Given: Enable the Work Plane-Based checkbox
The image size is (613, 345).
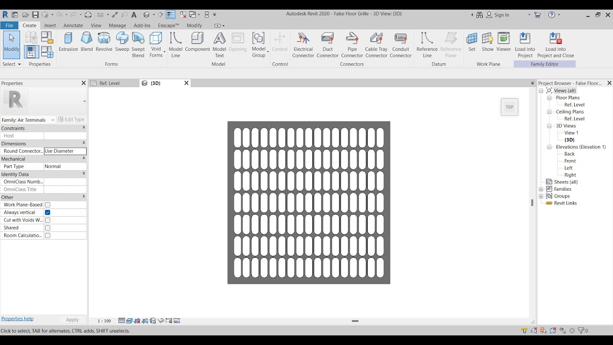Looking at the screenshot, I should tap(47, 205).
